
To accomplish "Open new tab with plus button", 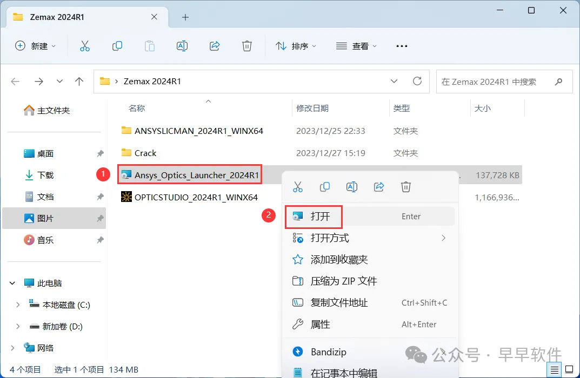I will [x=185, y=17].
